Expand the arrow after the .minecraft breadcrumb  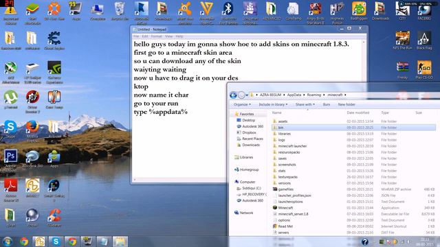coord(345,95)
